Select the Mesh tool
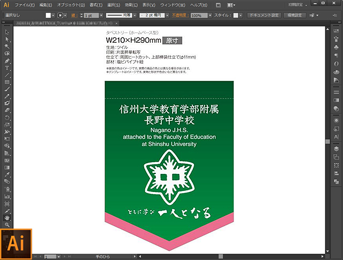This screenshot has height=260, width=343. coord(7,160)
